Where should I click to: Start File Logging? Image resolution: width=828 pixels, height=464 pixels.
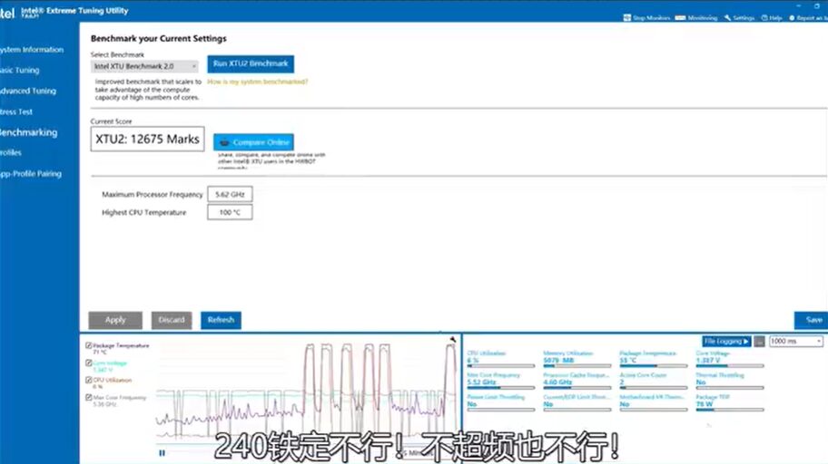pos(726,342)
